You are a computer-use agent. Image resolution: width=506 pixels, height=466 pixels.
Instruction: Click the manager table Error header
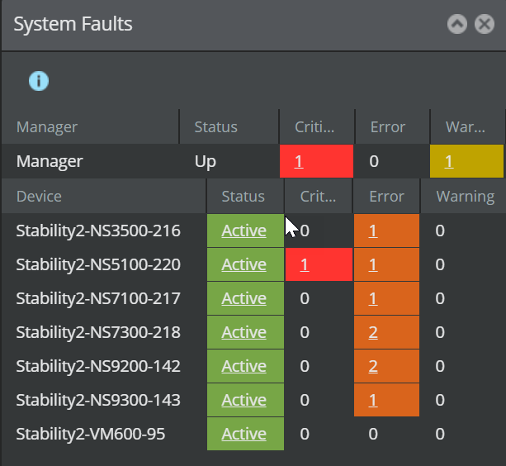[x=392, y=126]
